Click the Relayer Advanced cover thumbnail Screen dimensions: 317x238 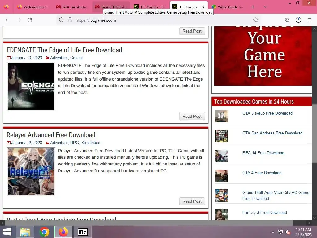point(31,172)
